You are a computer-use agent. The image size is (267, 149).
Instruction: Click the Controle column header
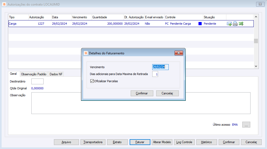[184, 17]
